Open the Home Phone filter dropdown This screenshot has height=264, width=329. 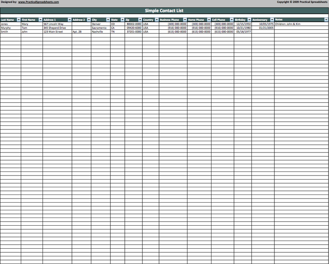tap(209, 20)
